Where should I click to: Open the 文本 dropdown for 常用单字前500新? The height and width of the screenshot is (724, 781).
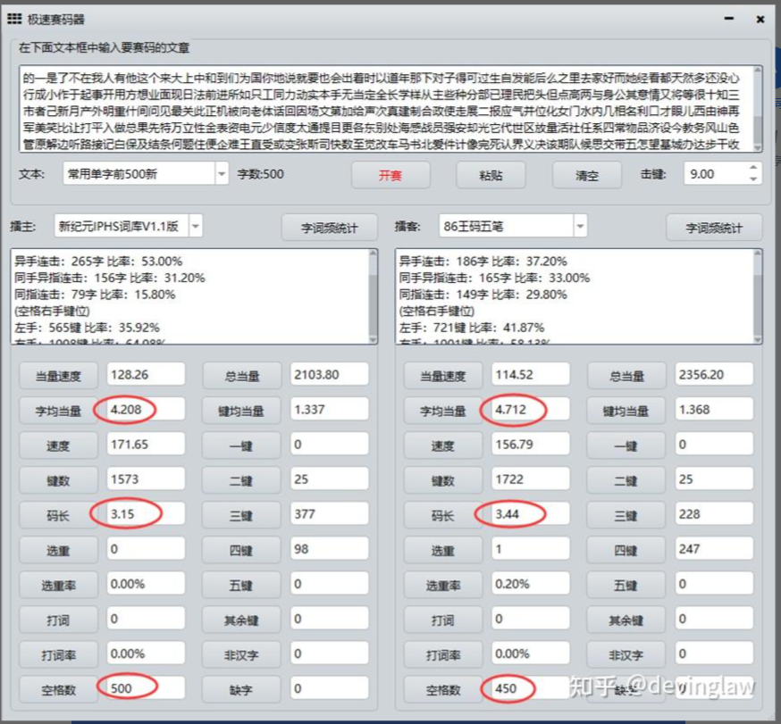[222, 174]
